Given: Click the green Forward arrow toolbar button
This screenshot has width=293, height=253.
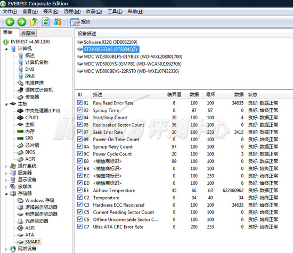Looking at the screenshot, I should pyautogui.click(x=22, y=22).
